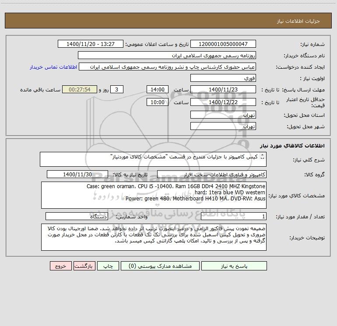Viewport: 337px width, 326px height.
Task: Click the جزئیات اطلاعات نیاز header title
Action: pos(298,21)
